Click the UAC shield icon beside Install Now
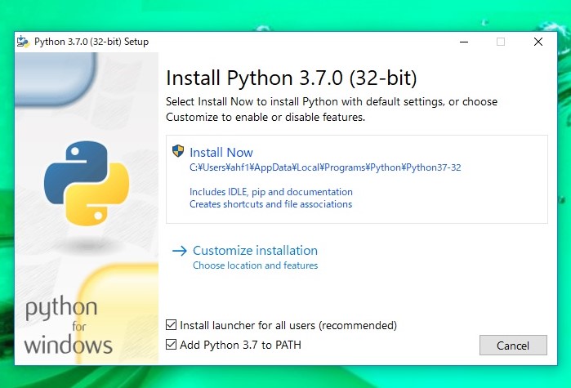 178,150
